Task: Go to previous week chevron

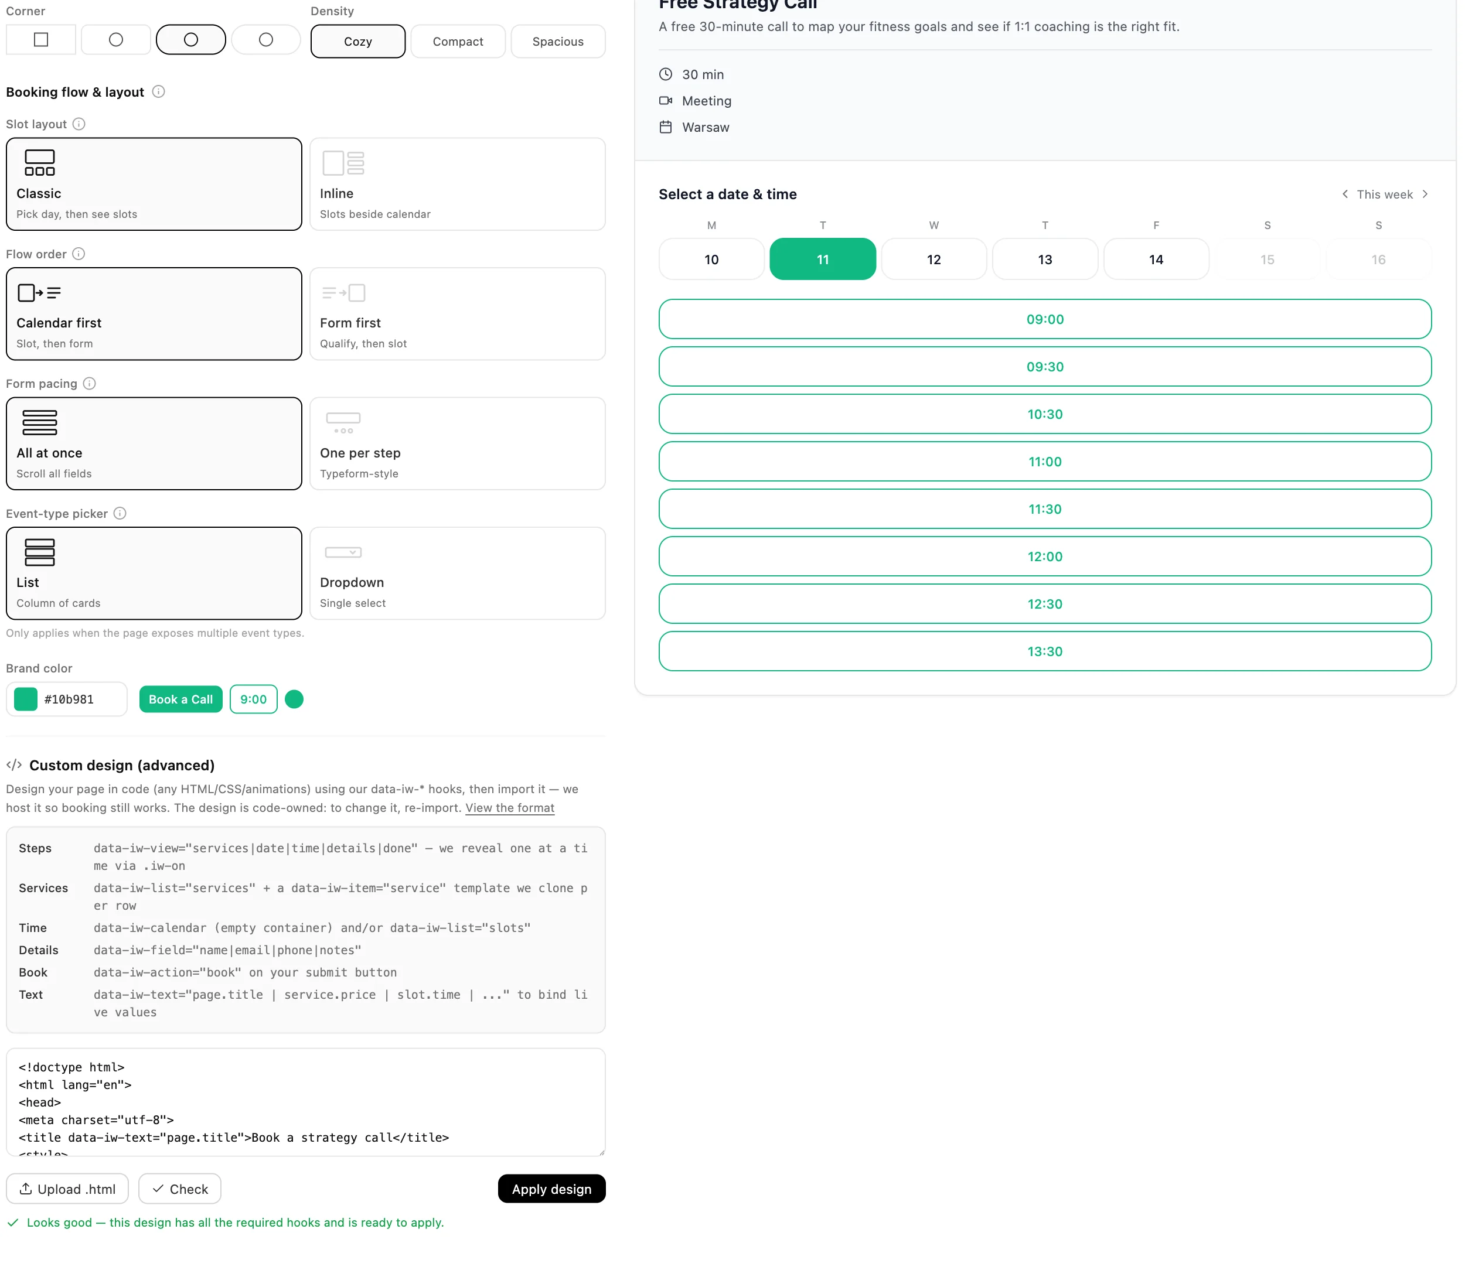Action: tap(1344, 194)
